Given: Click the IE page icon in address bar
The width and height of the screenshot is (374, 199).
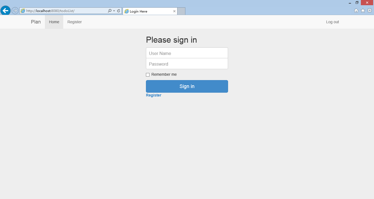Looking at the screenshot, I should [x=23, y=11].
